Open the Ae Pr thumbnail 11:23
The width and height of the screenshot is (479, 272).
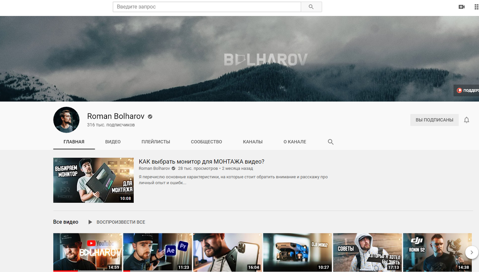pos(158,252)
